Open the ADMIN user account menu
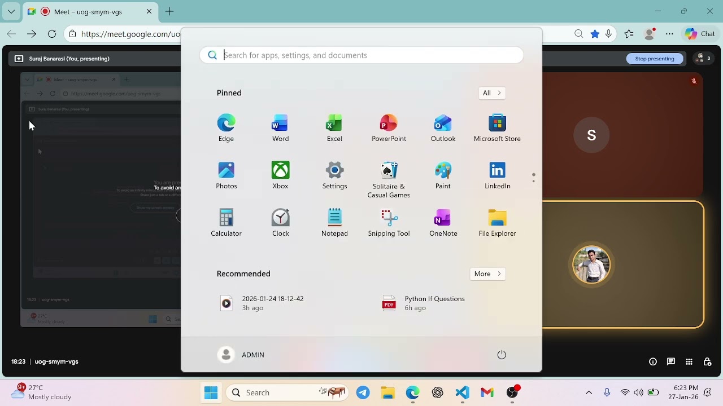Screen dimensions: 723x406 coord(241,355)
